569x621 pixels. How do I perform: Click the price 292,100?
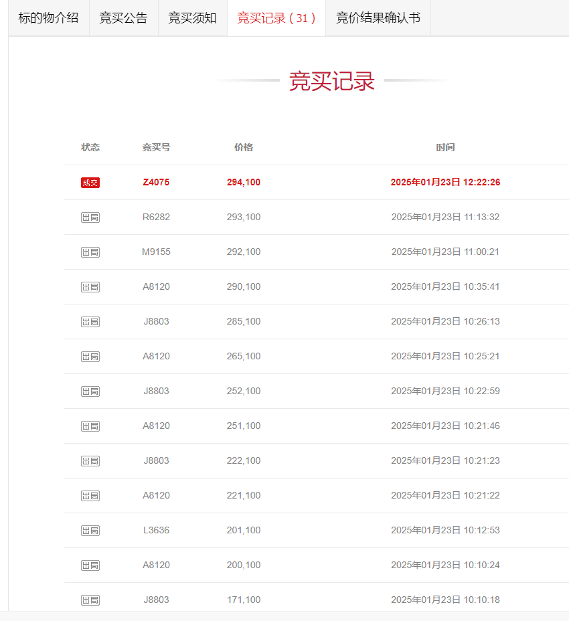click(244, 252)
